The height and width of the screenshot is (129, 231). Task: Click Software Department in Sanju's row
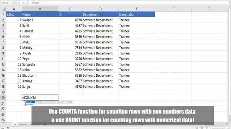pyautogui.click(x=100, y=87)
